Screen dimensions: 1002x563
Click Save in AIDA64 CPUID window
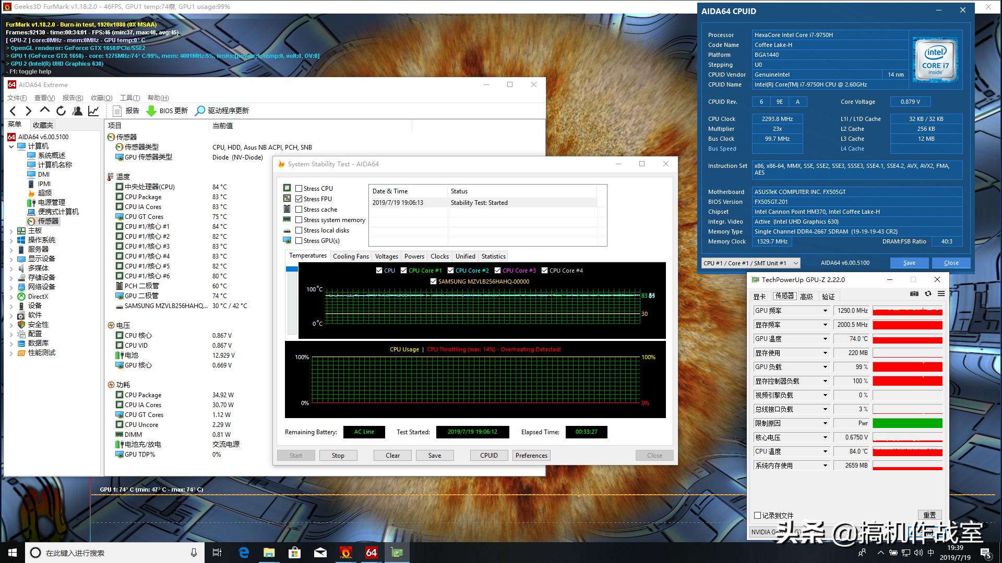coord(909,263)
